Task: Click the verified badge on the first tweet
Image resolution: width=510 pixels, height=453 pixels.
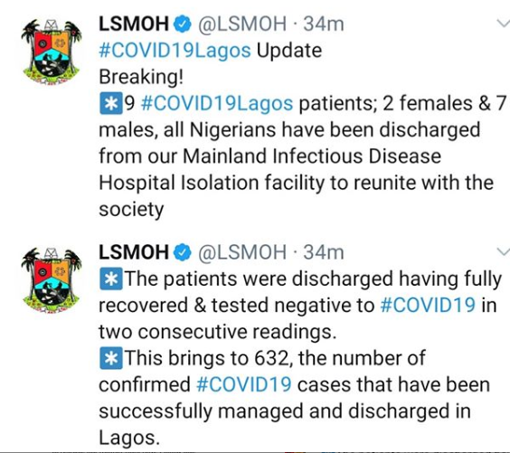Action: [x=183, y=24]
